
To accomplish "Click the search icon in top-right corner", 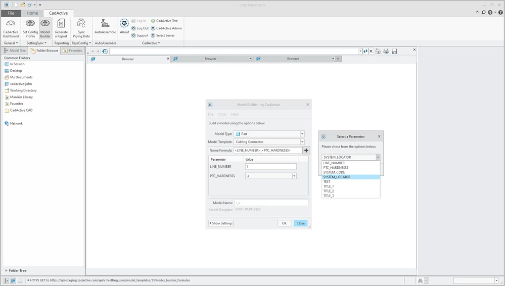I will pos(483,13).
